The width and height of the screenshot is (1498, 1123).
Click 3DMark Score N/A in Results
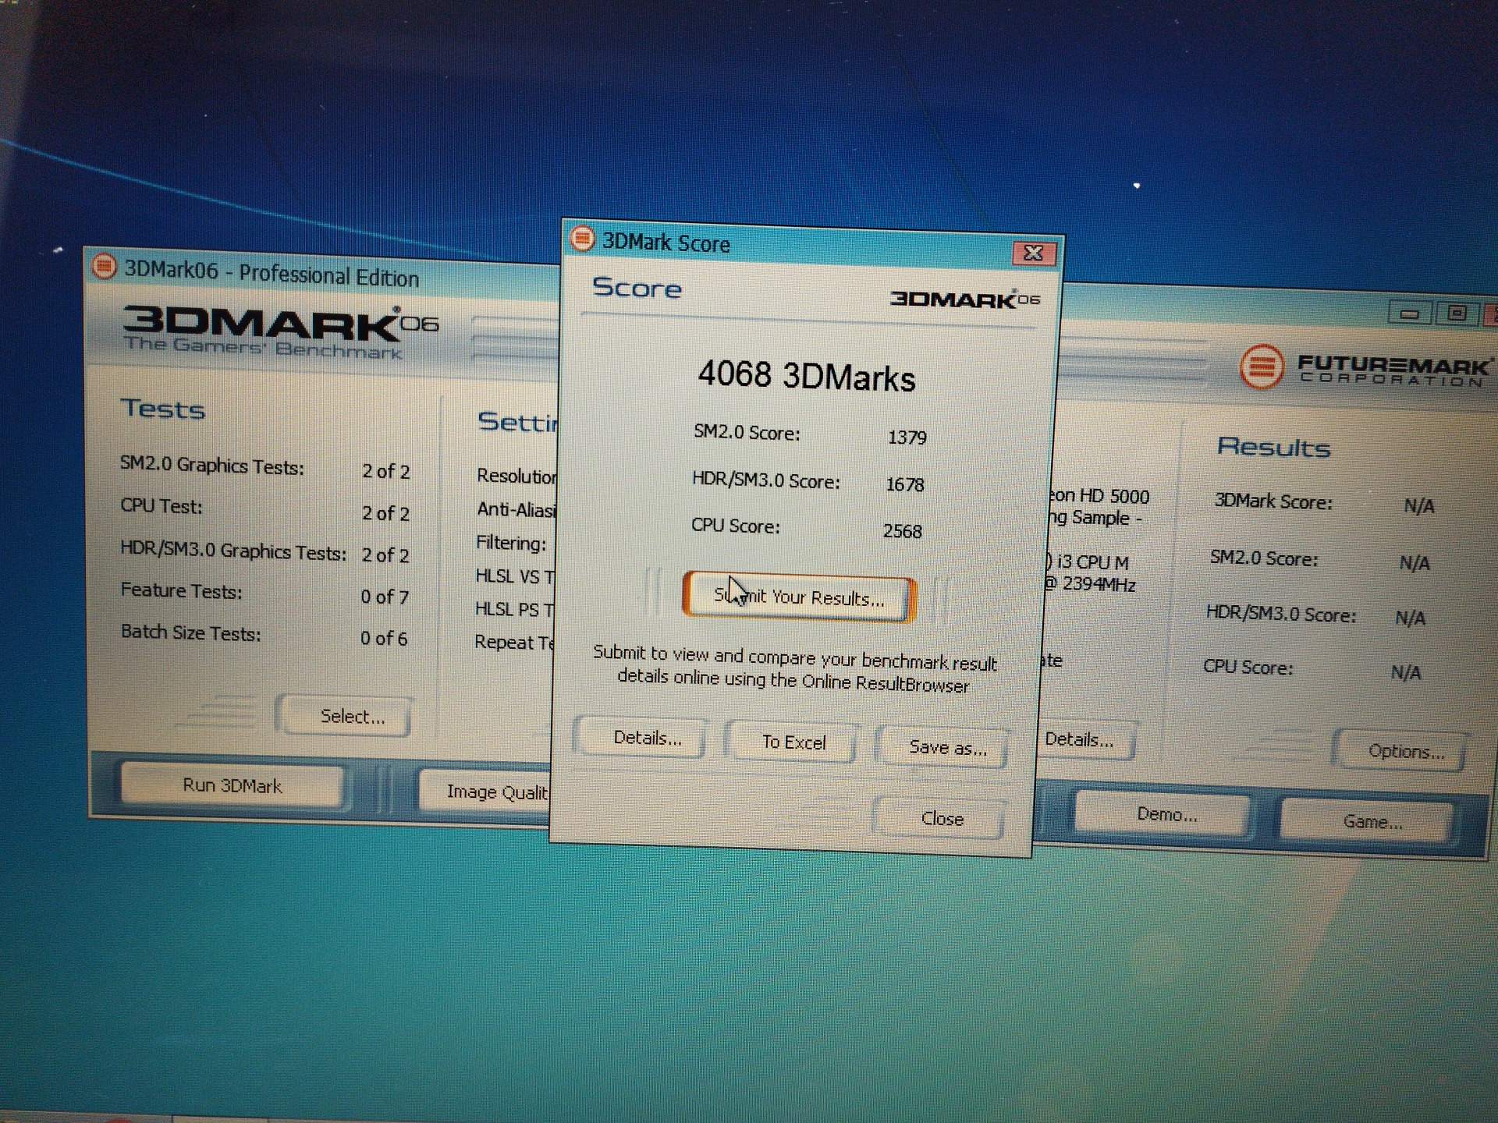pyautogui.click(x=1419, y=506)
